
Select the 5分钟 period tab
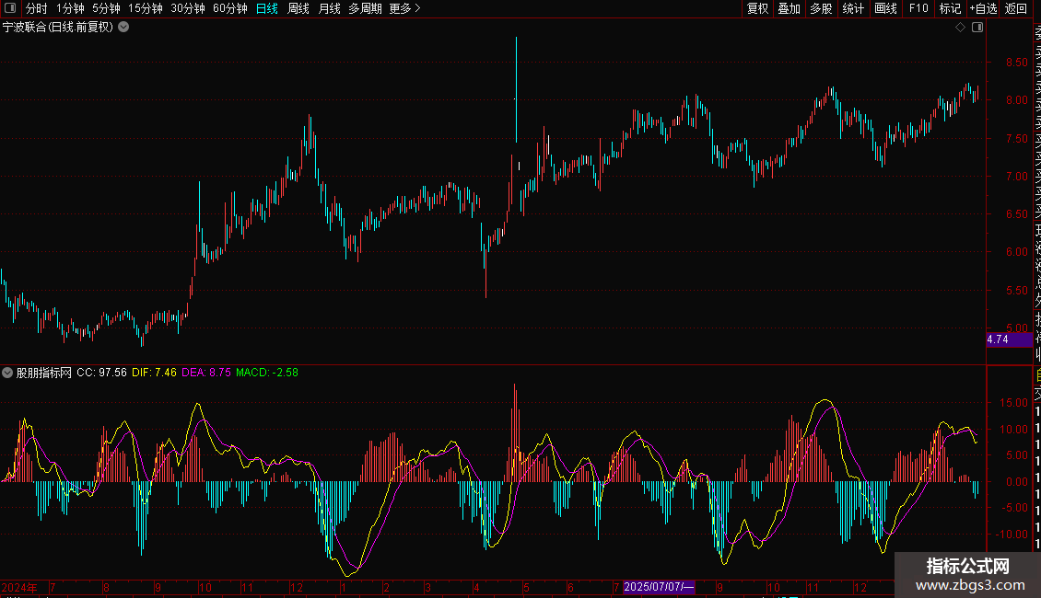click(106, 8)
